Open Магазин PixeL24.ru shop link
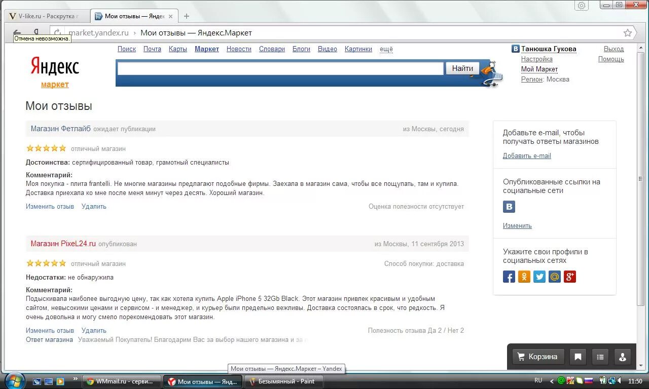The height and width of the screenshot is (389, 649). tap(63, 244)
